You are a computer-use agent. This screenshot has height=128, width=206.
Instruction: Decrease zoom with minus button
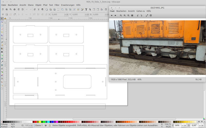coord(183,125)
